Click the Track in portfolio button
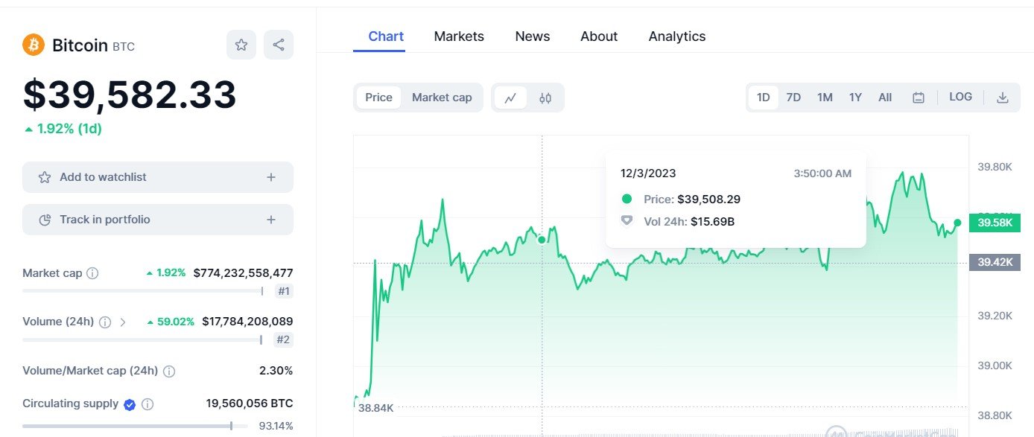The width and height of the screenshot is (1034, 437). 104,220
